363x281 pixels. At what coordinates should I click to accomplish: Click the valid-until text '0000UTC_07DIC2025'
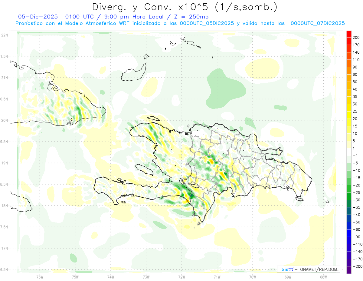click(x=318, y=23)
